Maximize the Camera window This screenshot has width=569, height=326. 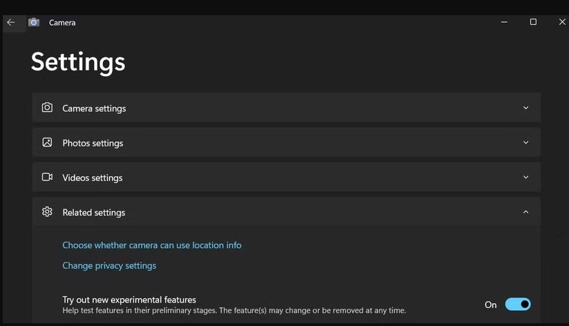tap(533, 22)
